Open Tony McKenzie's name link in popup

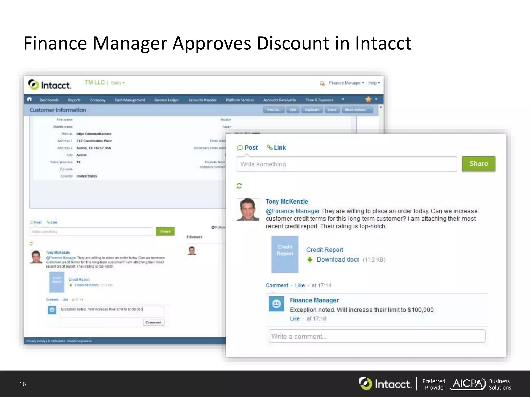tap(287, 202)
